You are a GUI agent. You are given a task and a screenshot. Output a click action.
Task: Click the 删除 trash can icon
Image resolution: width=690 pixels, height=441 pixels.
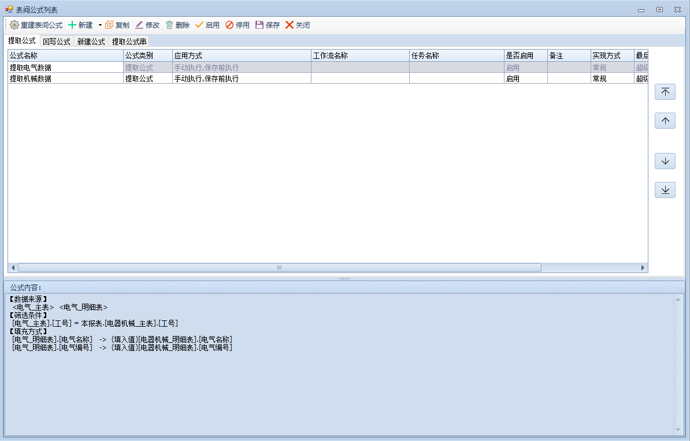click(169, 25)
